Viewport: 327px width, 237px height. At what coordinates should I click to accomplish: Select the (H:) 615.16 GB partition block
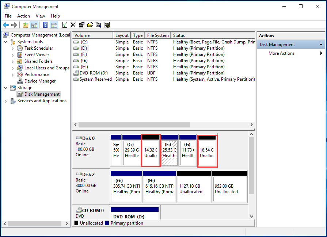159,187
